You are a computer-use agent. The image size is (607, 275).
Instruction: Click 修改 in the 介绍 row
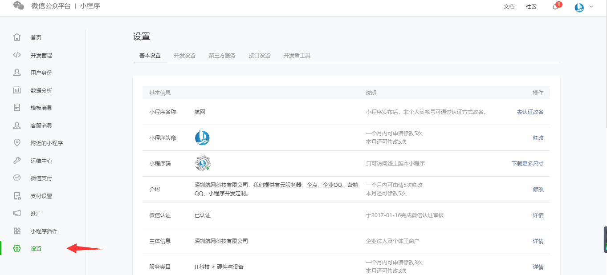(x=538, y=190)
